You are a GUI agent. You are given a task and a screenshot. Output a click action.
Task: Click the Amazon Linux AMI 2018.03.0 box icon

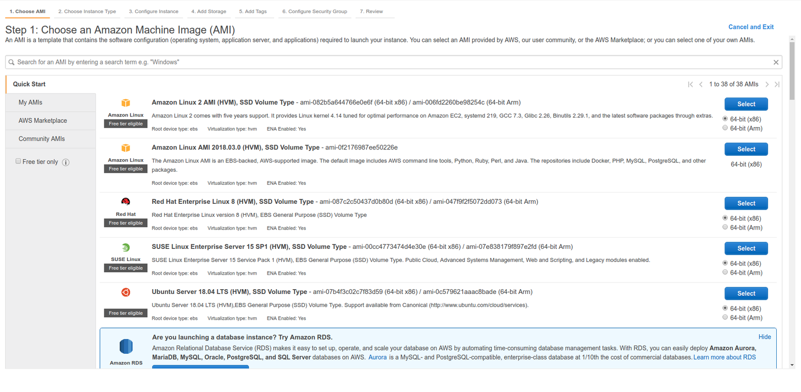point(126,148)
